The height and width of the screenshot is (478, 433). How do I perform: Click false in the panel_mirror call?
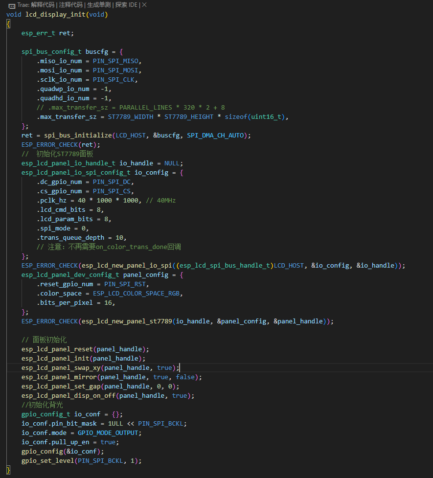(x=185, y=377)
